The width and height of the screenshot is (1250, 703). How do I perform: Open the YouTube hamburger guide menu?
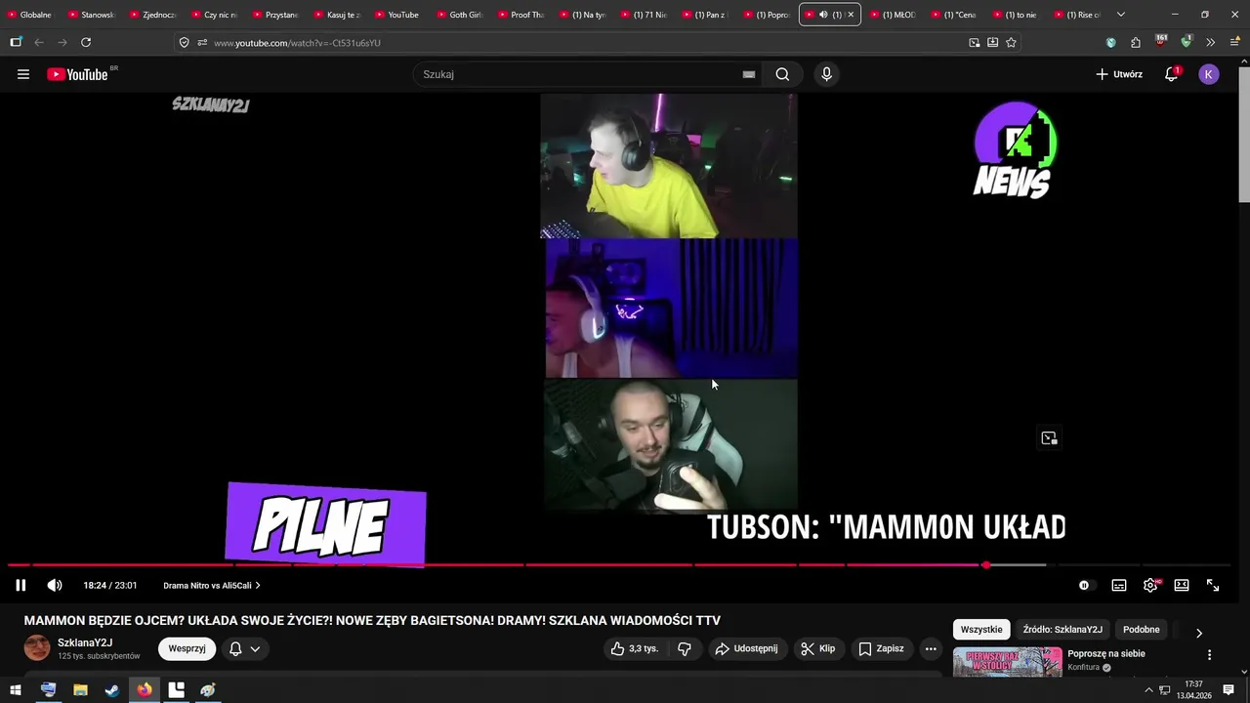(x=23, y=74)
